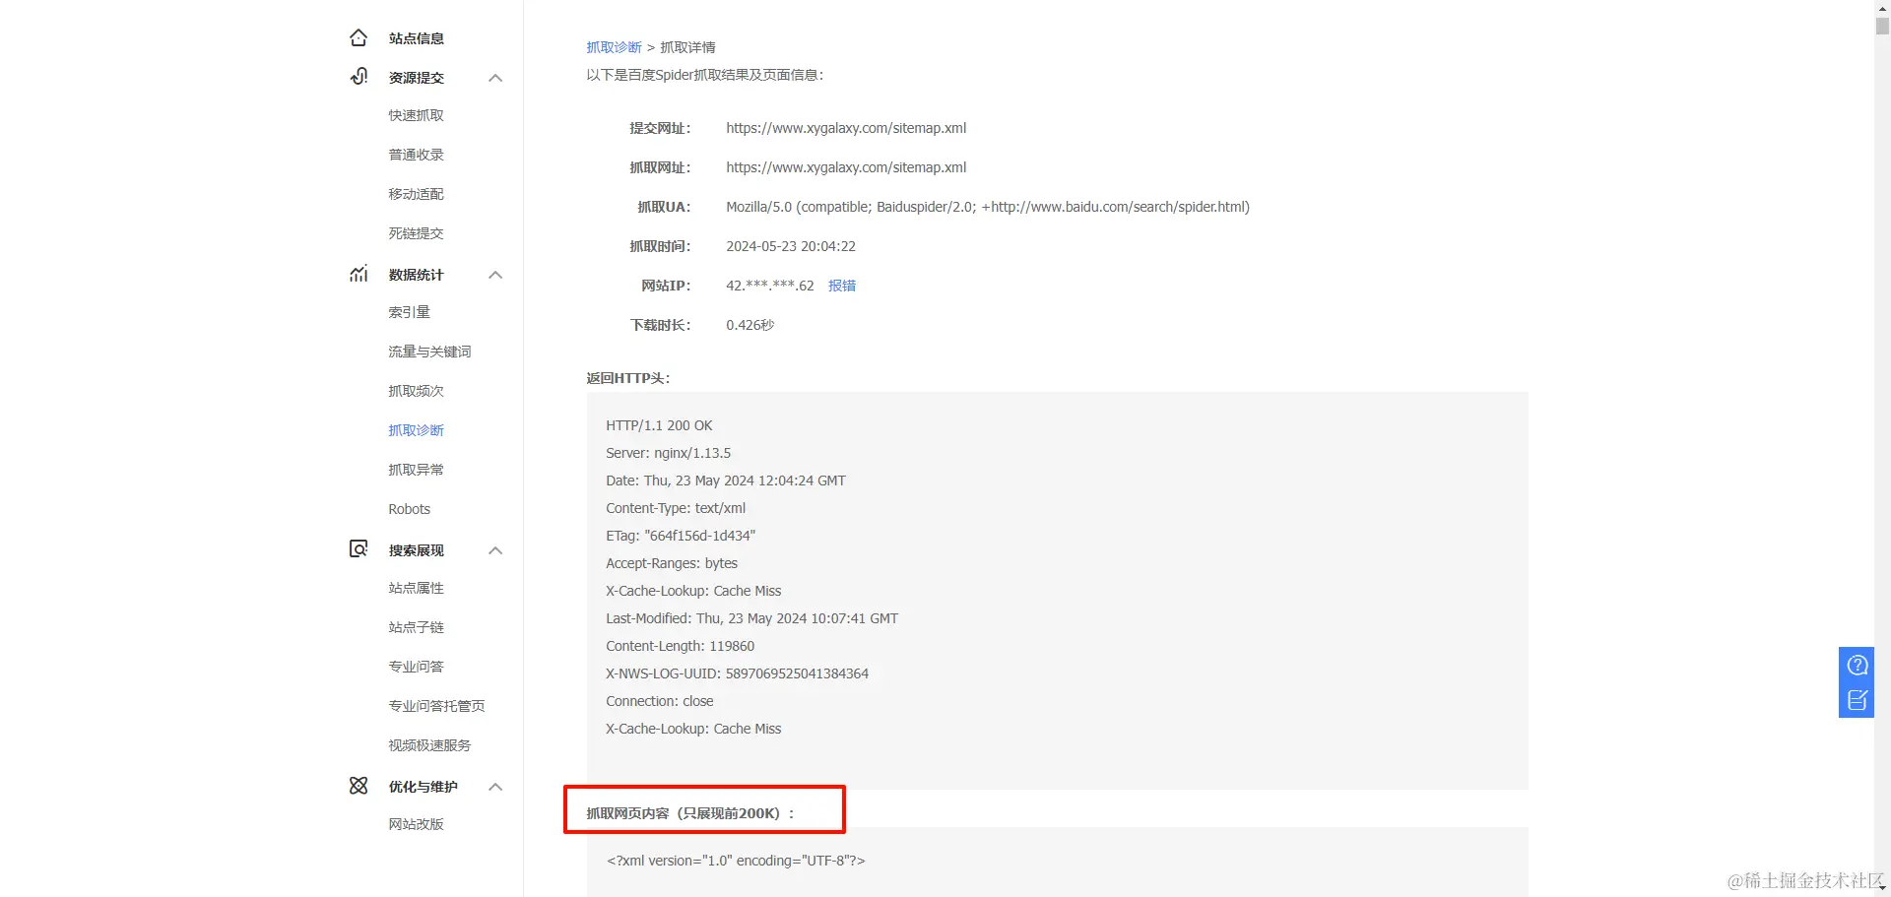The height and width of the screenshot is (897, 1891).
Task: Open the Robots settings page
Action: (x=409, y=508)
